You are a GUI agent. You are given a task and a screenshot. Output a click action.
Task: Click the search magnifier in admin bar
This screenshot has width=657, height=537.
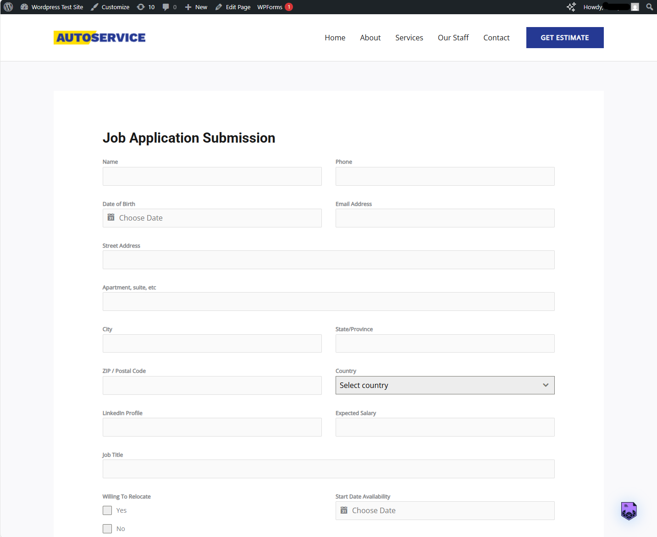point(649,7)
